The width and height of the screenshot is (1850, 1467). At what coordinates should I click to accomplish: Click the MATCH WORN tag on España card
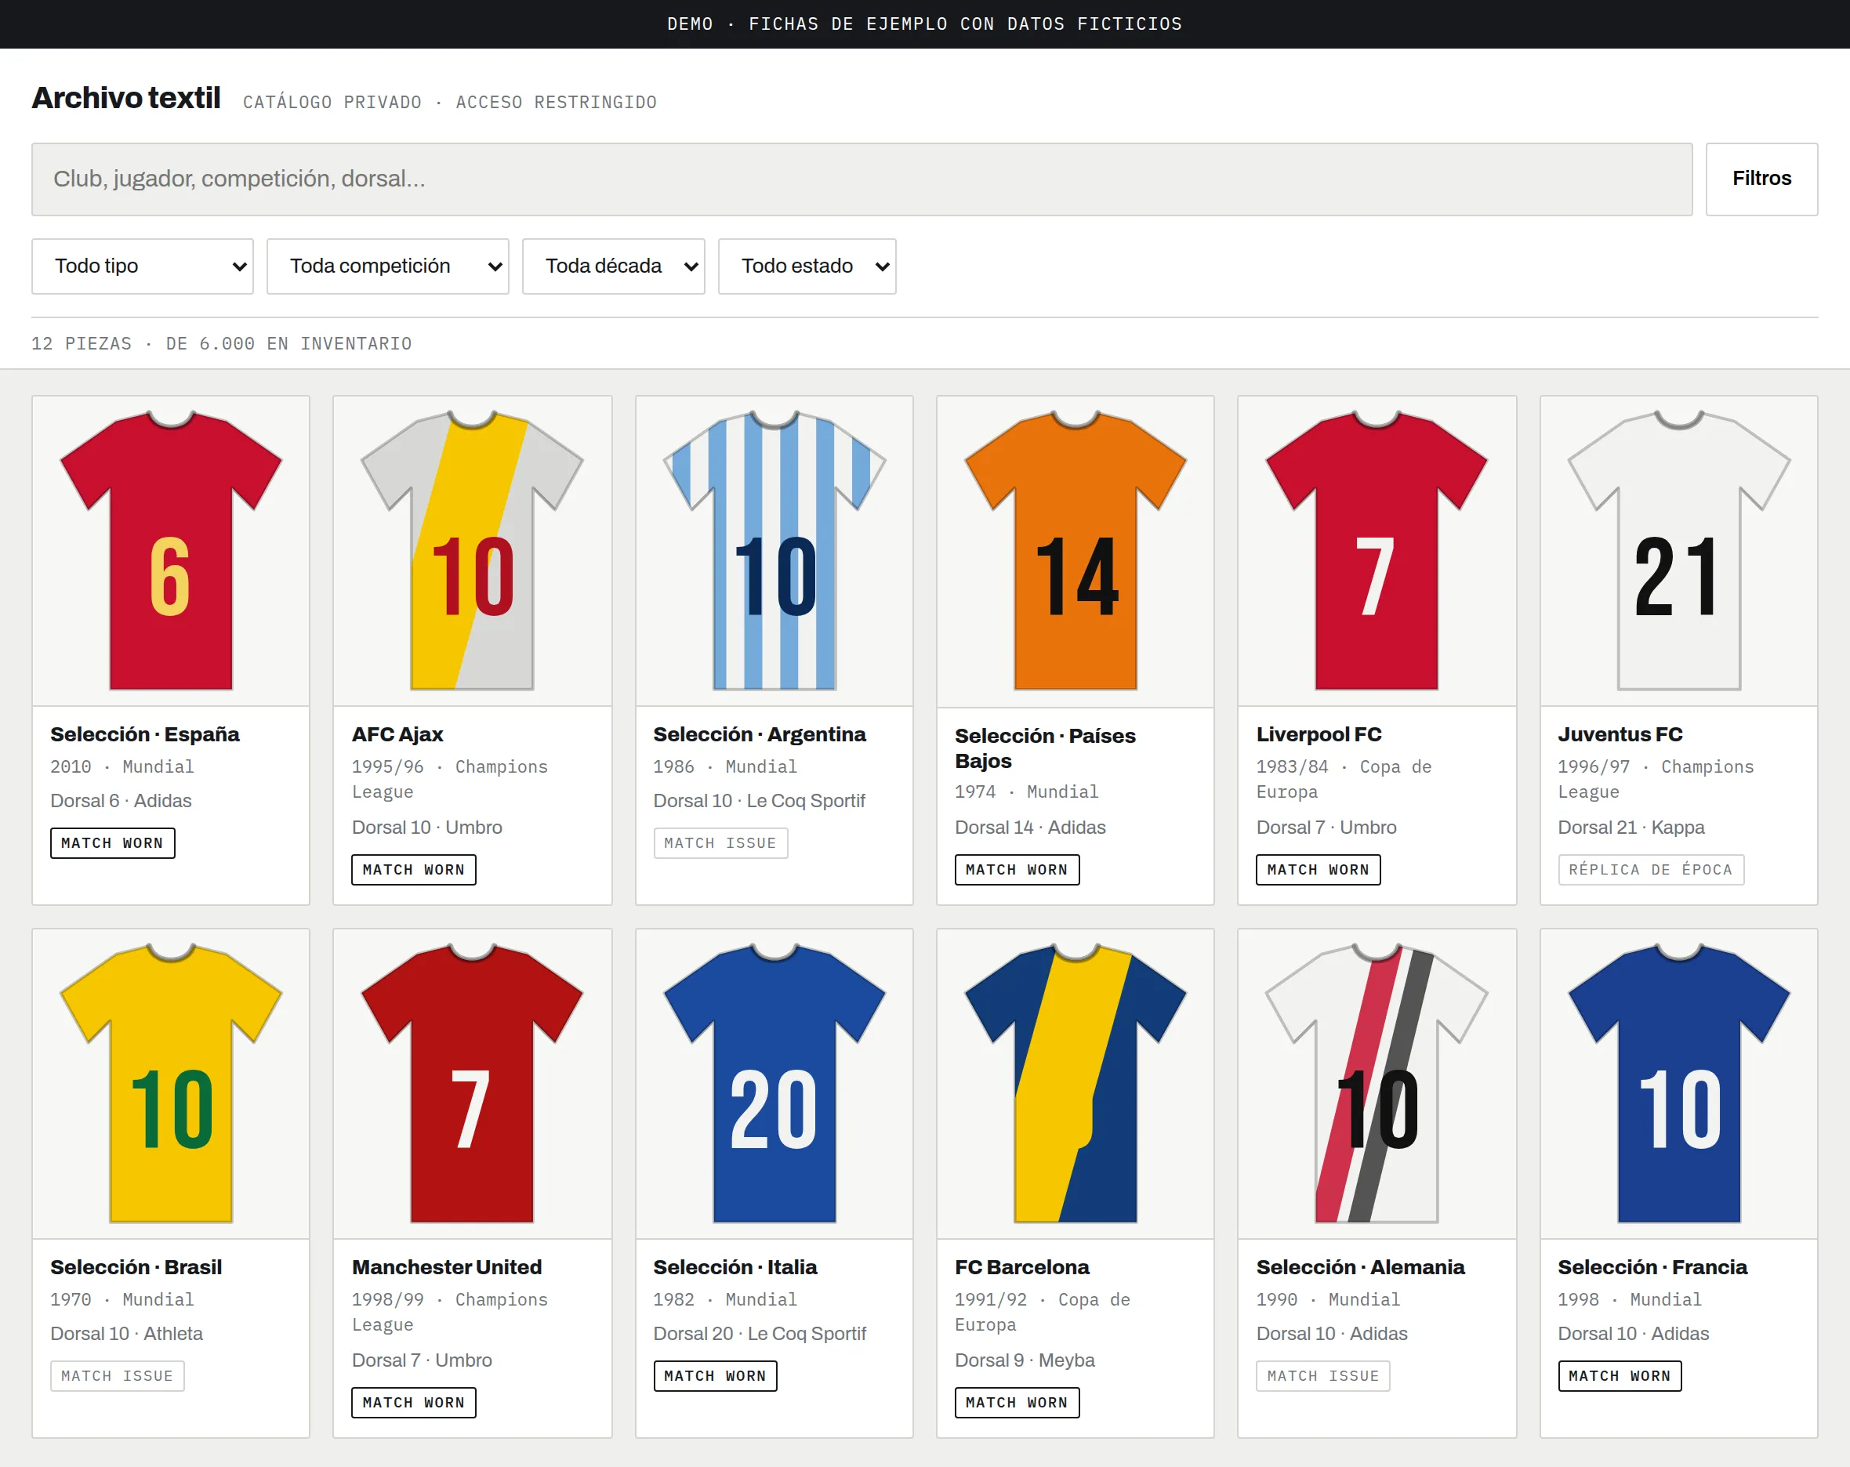pos(112,842)
